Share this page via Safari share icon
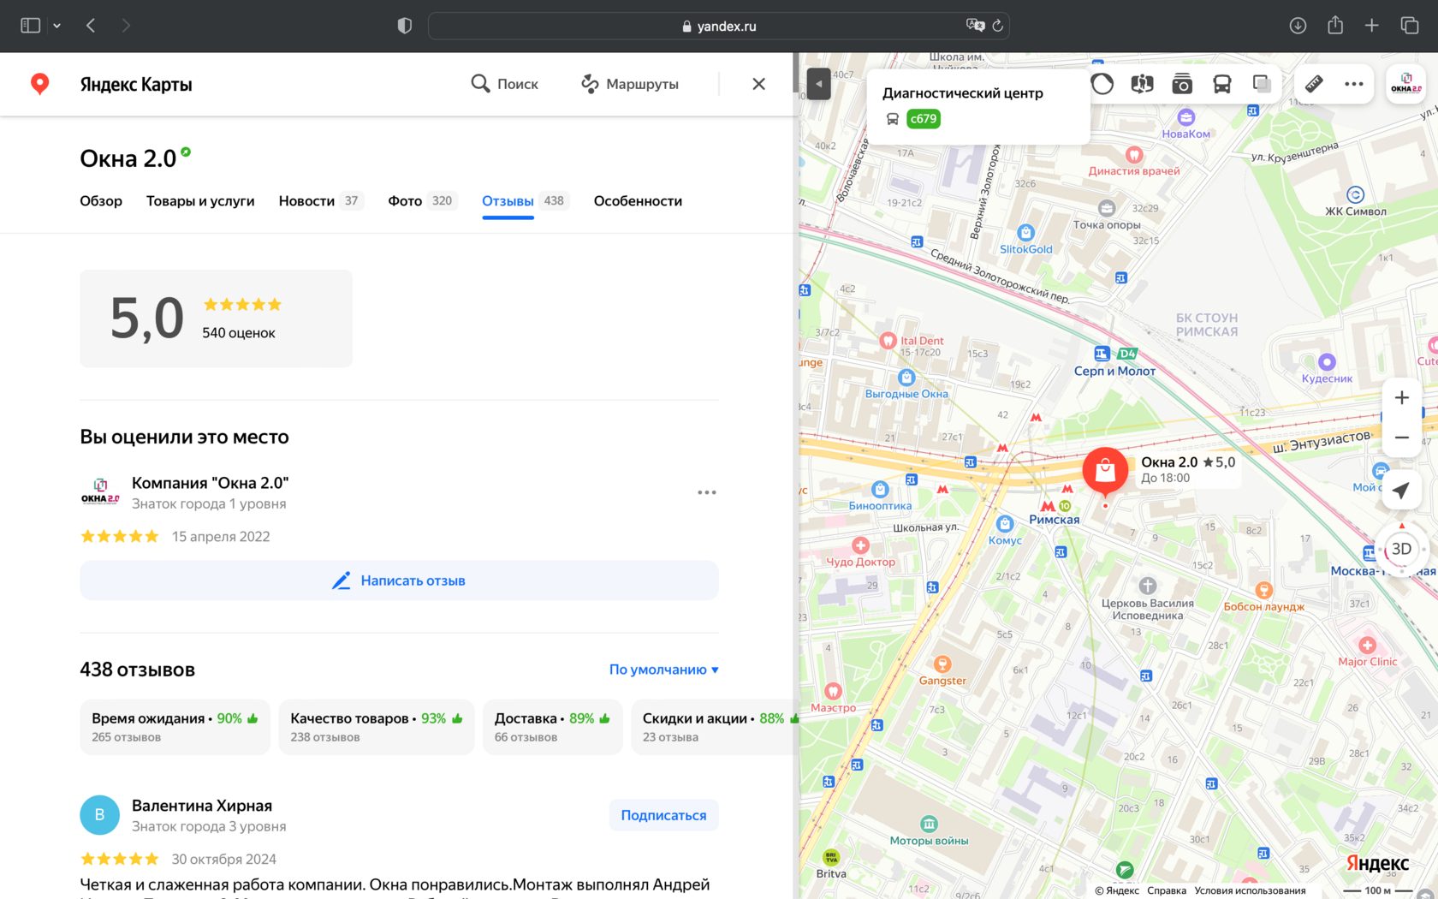The height and width of the screenshot is (899, 1438). [x=1335, y=26]
